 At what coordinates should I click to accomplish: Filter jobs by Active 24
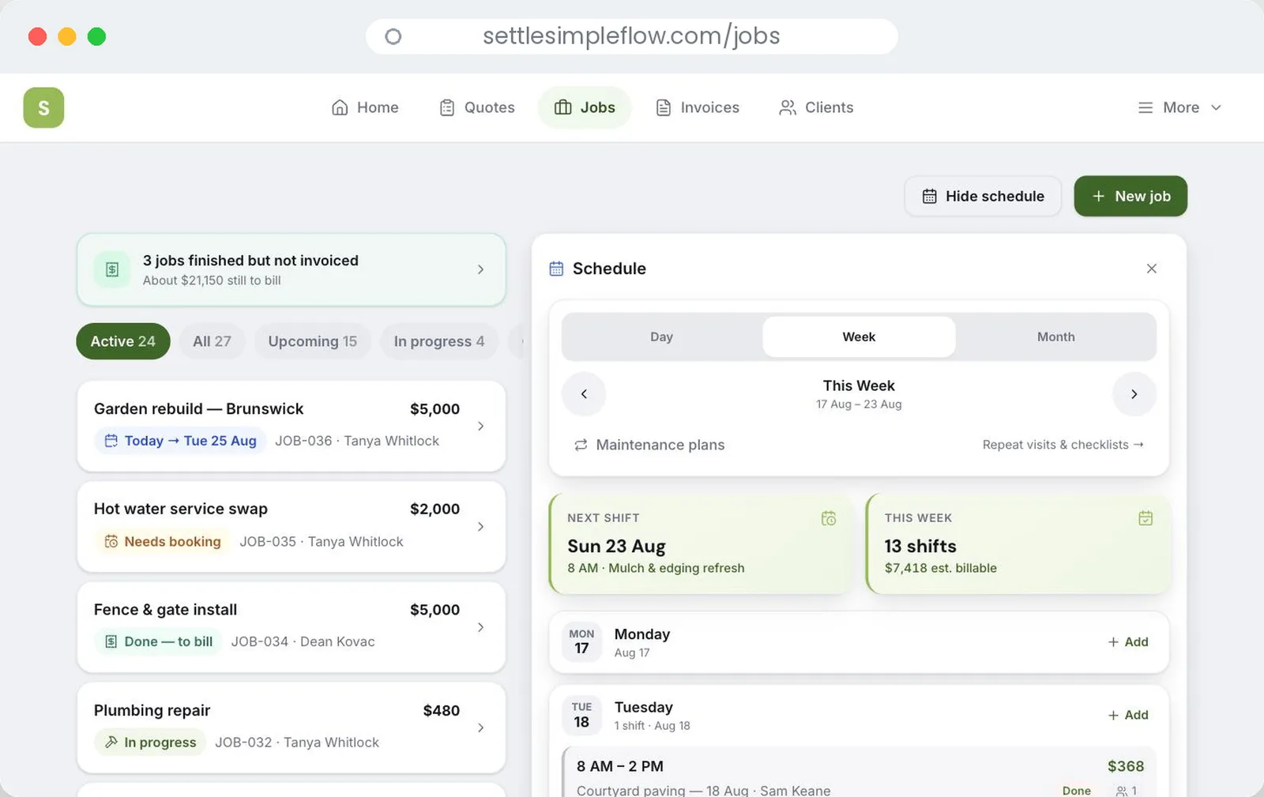point(123,341)
